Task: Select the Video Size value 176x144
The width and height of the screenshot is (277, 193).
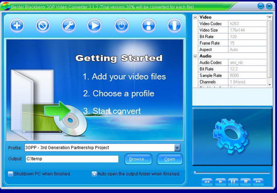Action: coord(247,30)
